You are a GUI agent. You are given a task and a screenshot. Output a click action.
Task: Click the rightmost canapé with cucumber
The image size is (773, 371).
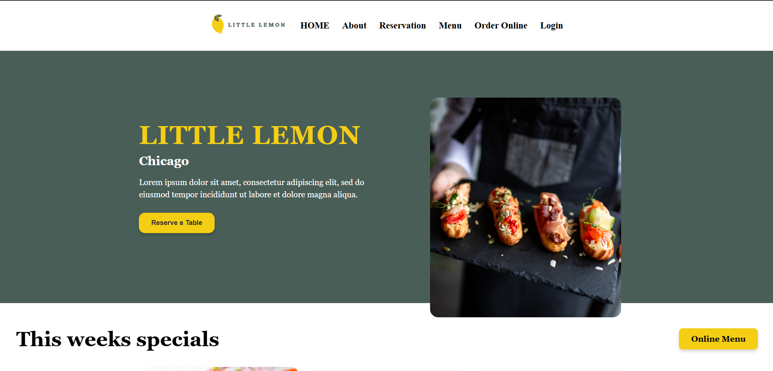point(597,230)
